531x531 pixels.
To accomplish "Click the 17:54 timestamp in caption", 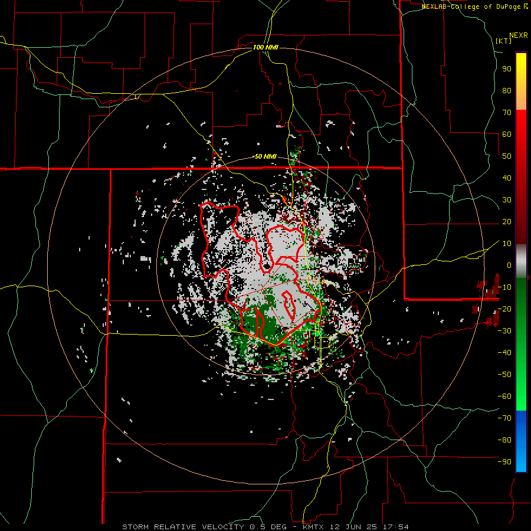I will (395, 527).
